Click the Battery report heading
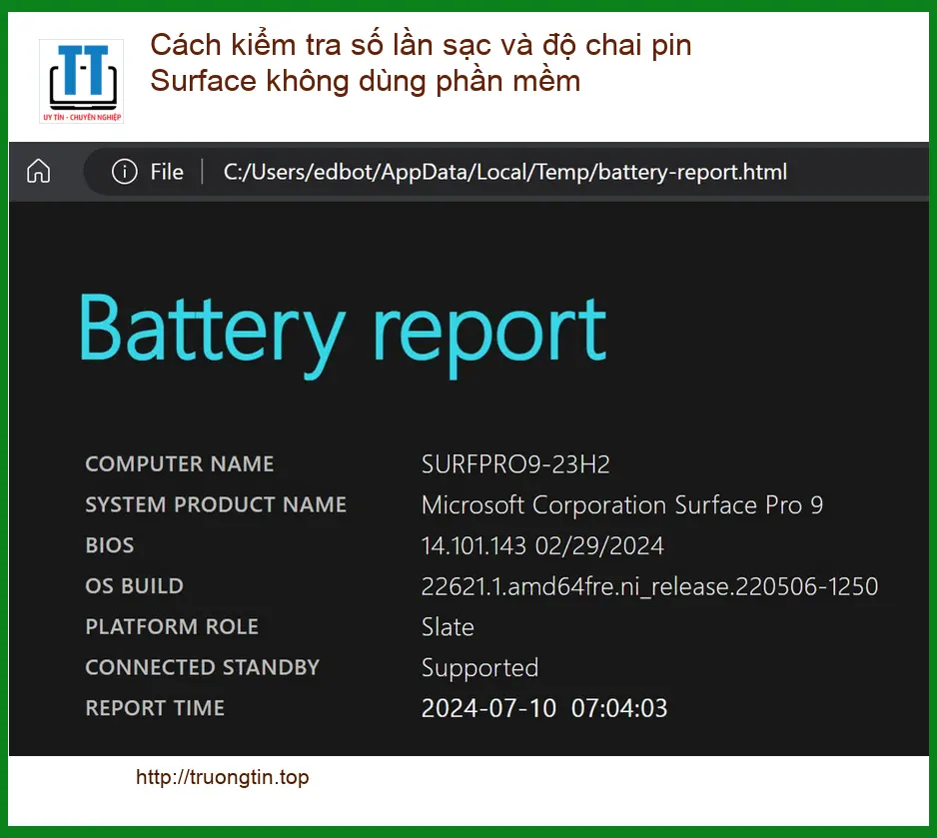This screenshot has width=937, height=838. 343,335
